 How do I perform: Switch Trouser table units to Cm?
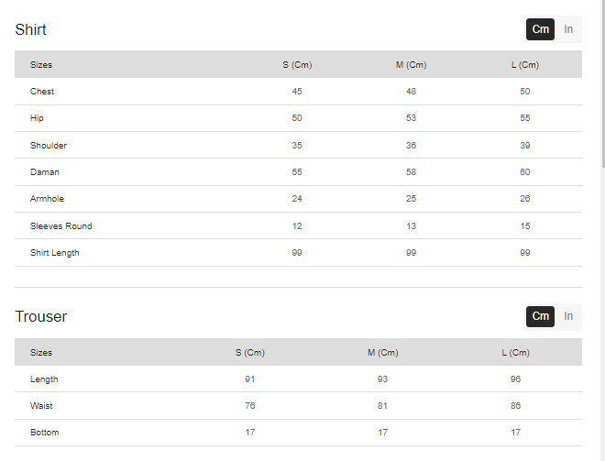540,316
